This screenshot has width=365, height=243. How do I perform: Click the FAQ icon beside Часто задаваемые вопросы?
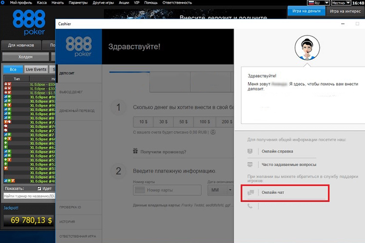point(250,165)
